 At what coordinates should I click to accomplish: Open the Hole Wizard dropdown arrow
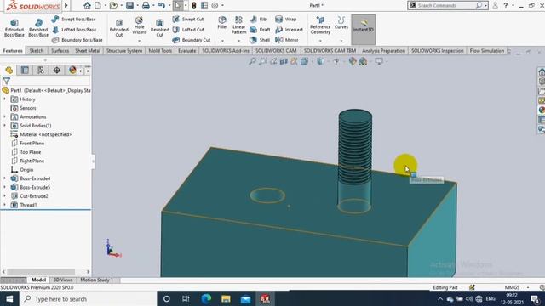[139, 41]
